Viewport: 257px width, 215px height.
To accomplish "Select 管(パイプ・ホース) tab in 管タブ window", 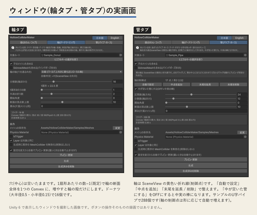I will click(228, 42).
